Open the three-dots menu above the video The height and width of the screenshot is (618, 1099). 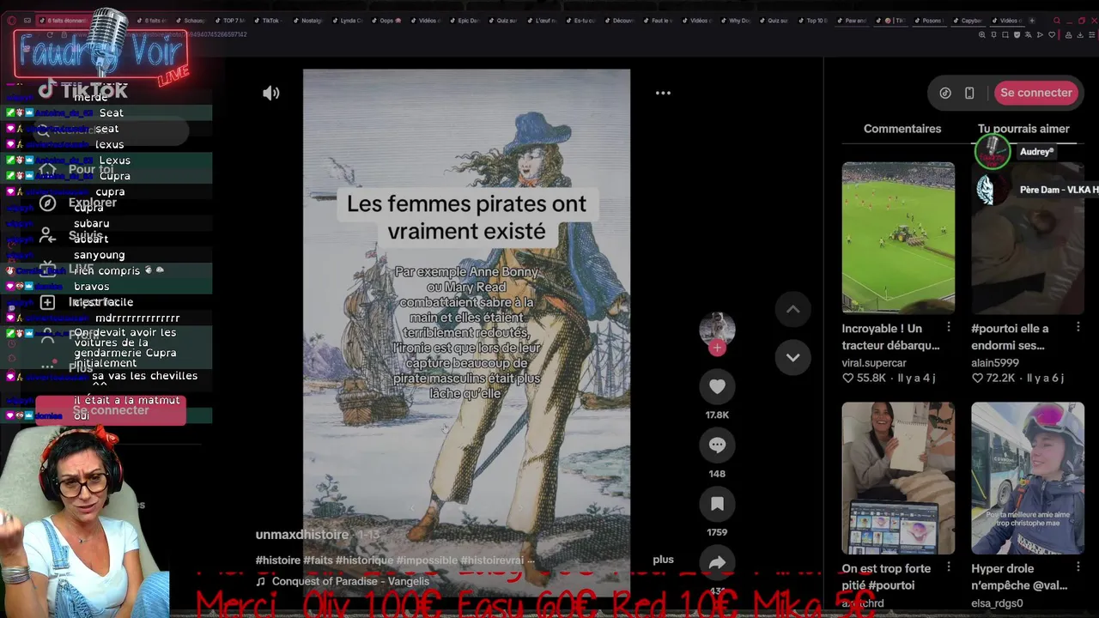tap(663, 93)
